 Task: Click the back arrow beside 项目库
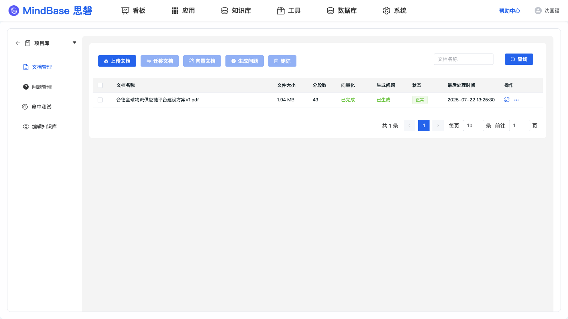[x=18, y=43]
